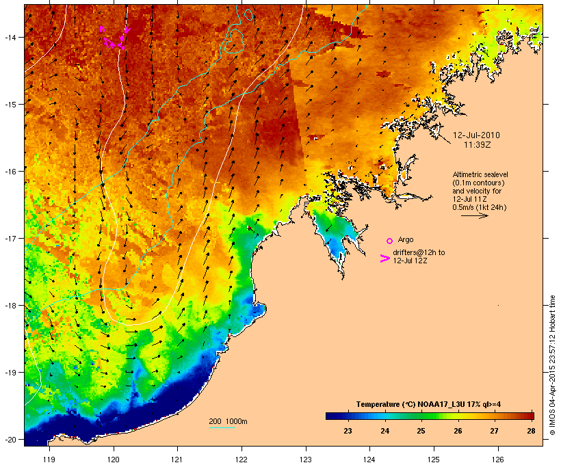Screen dimensions: 561x465
Task: Click the 'Argo' legend label
Action: click(406, 239)
